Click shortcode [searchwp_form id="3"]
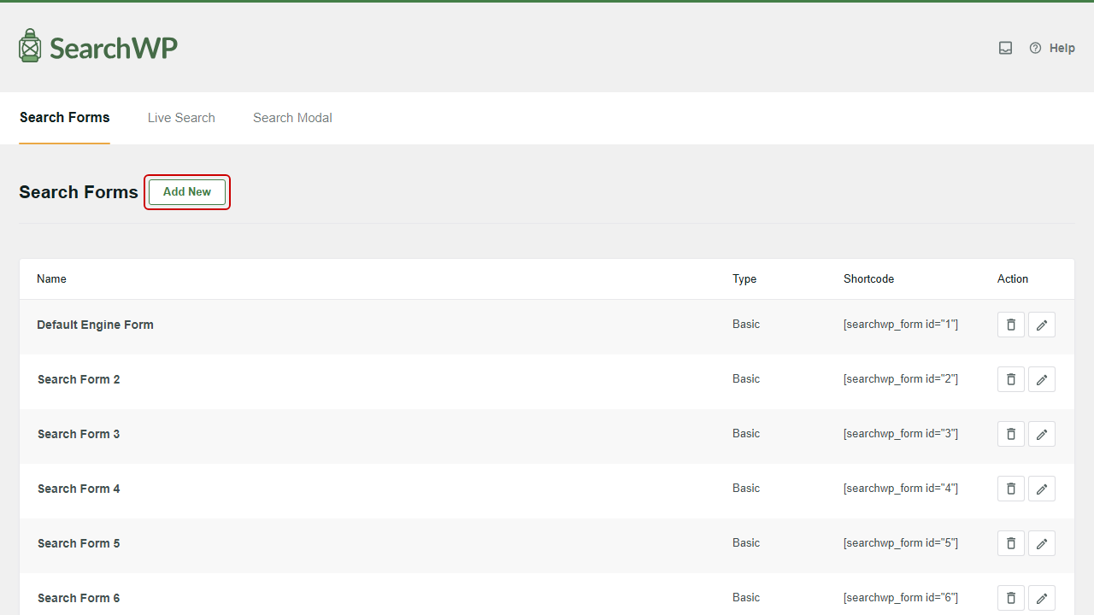1094x615 pixels. click(901, 434)
